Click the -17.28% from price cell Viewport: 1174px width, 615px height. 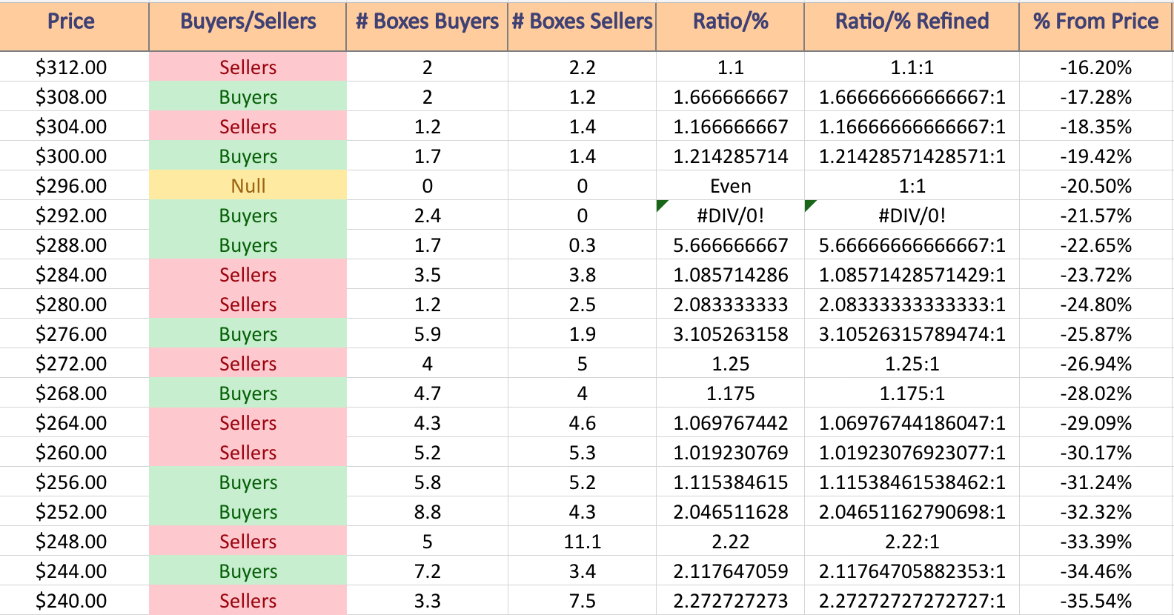[x=1095, y=97]
